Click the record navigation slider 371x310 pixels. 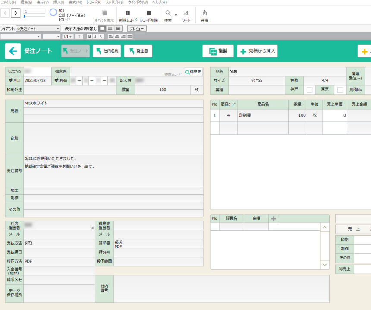(x=35, y=16)
